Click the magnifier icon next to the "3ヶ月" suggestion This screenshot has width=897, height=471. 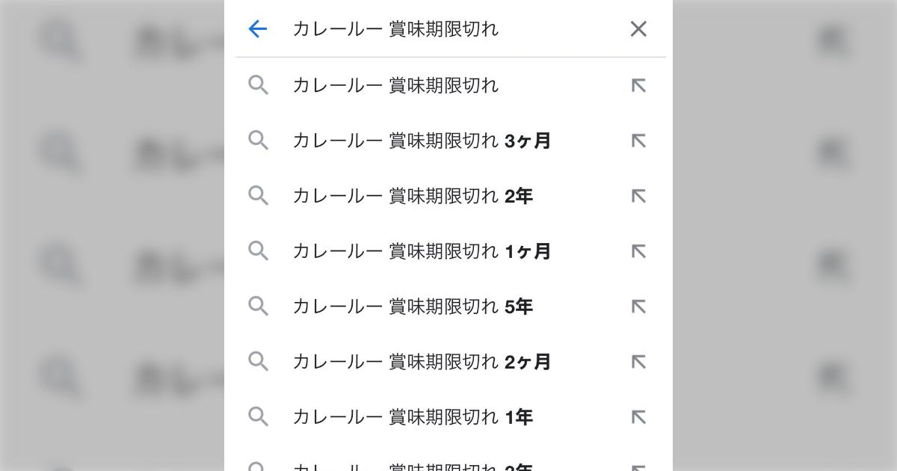259,141
